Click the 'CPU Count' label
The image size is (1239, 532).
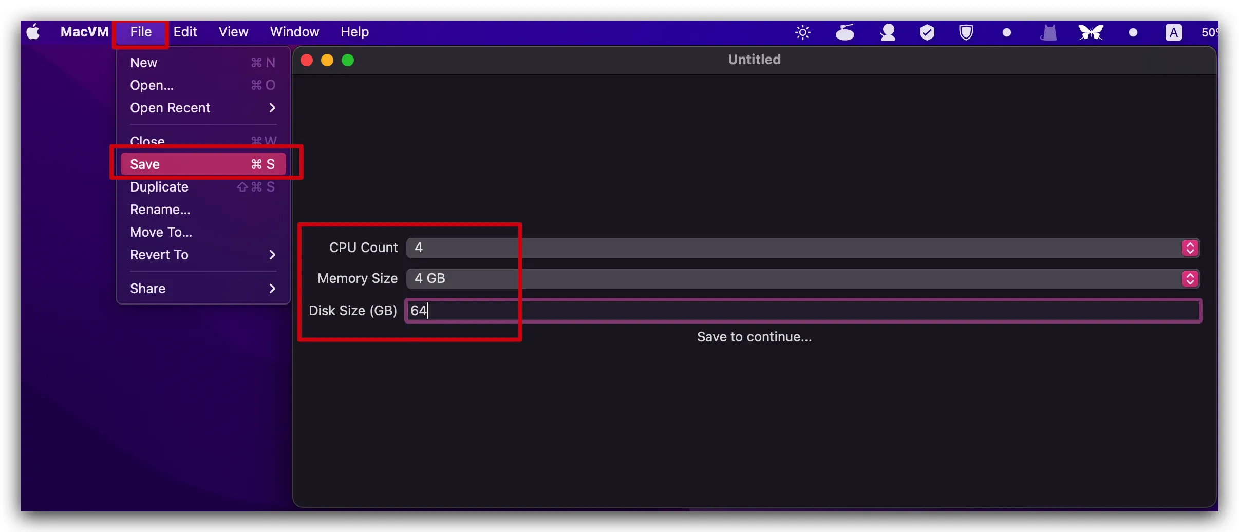click(363, 248)
